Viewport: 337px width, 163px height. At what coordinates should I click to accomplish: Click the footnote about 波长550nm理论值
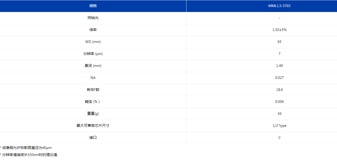tap(29, 155)
